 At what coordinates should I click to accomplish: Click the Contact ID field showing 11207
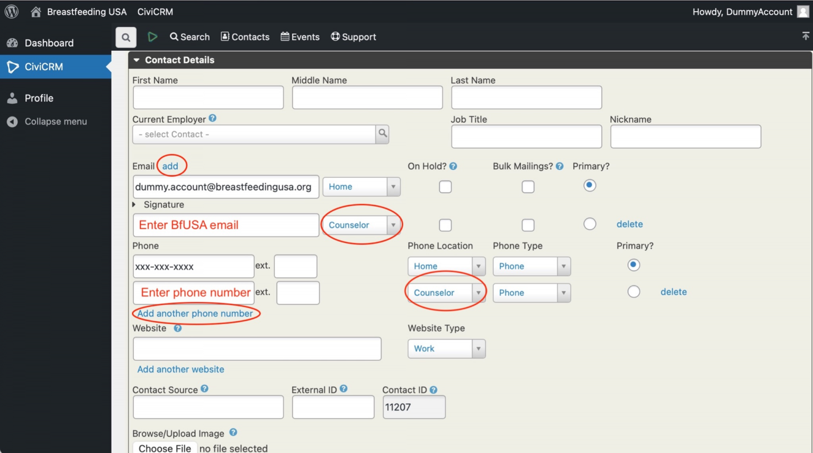(414, 407)
